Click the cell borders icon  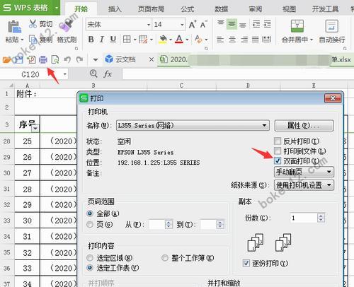click(x=127, y=39)
